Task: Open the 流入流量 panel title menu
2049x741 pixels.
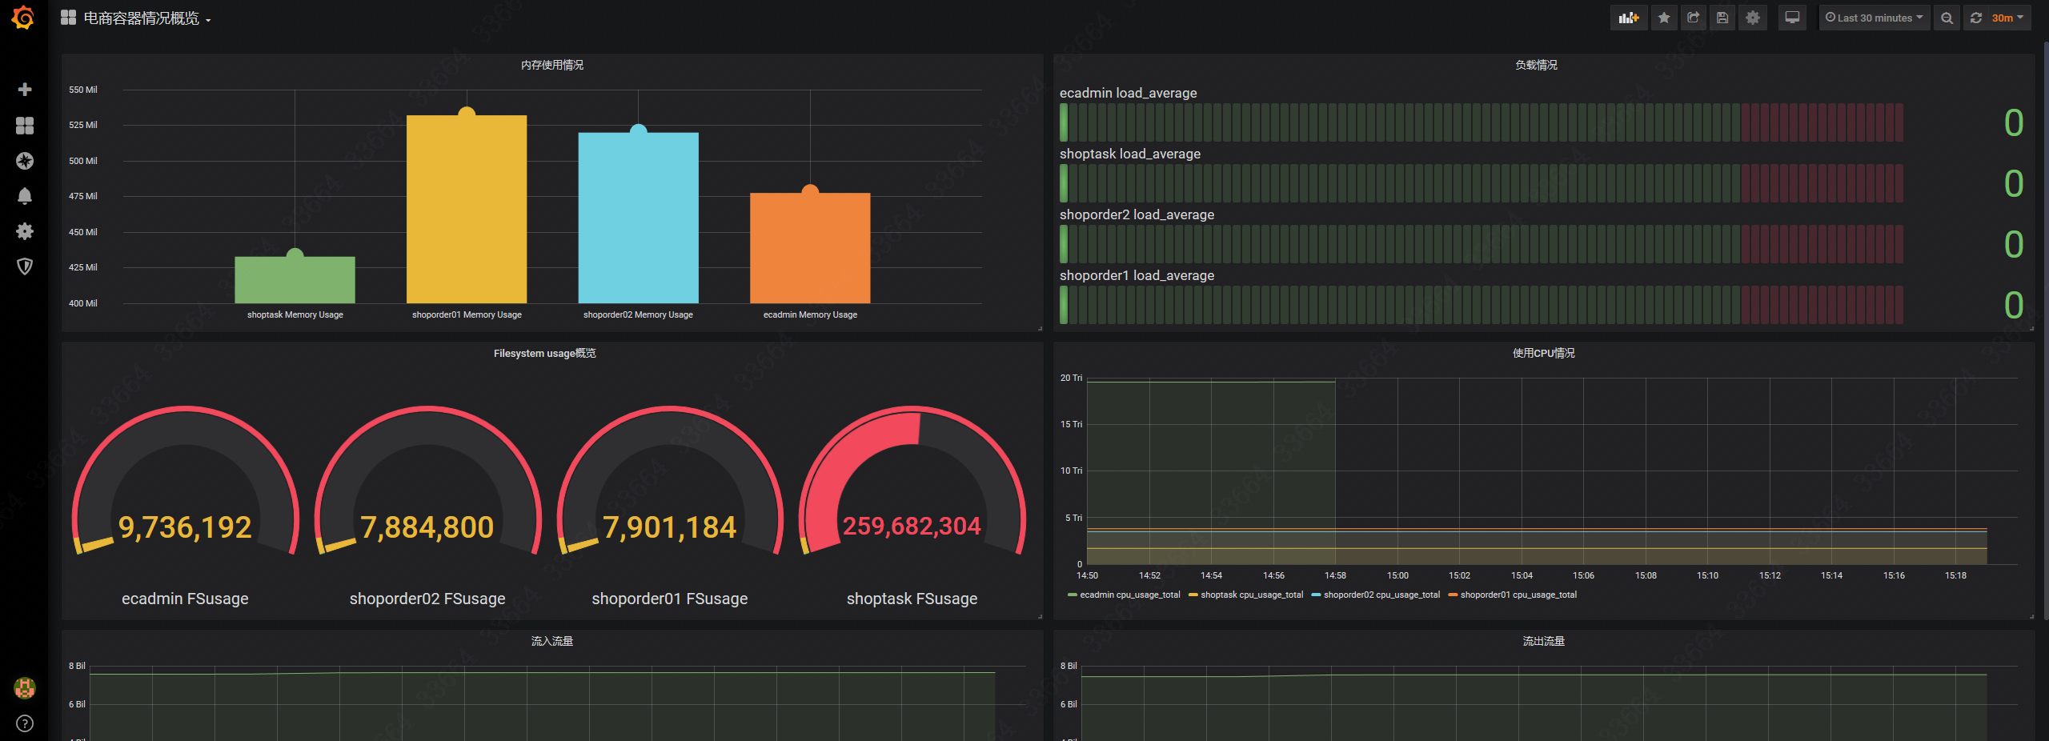Action: [x=552, y=641]
